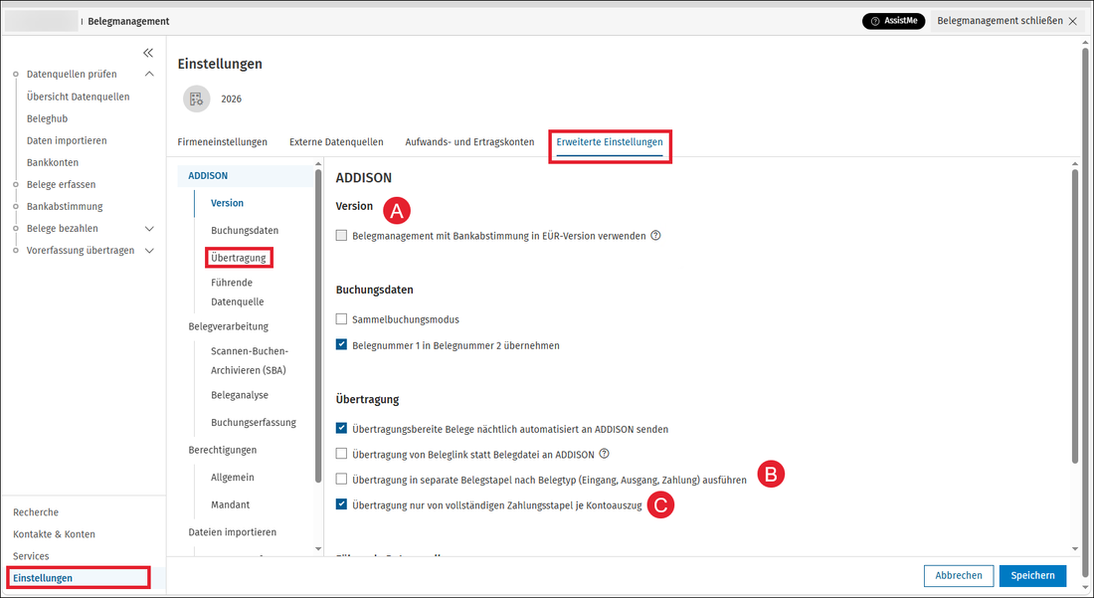Open Scannen-Buchen-Archivieren (SBA) settings
The image size is (1094, 598).
pyautogui.click(x=250, y=361)
